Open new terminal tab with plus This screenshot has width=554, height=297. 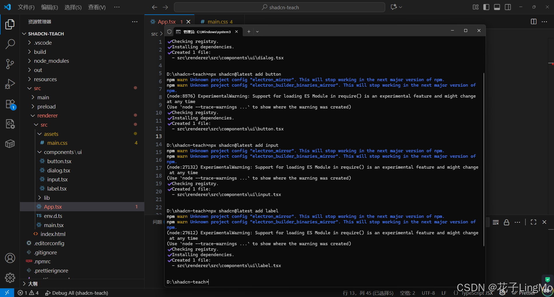pos(249,32)
